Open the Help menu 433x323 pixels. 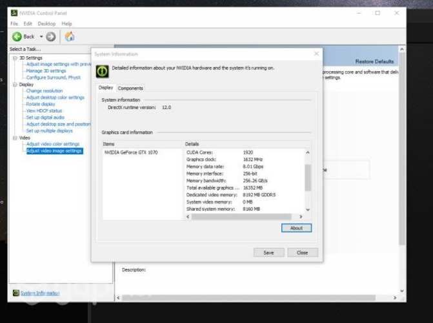(x=67, y=23)
